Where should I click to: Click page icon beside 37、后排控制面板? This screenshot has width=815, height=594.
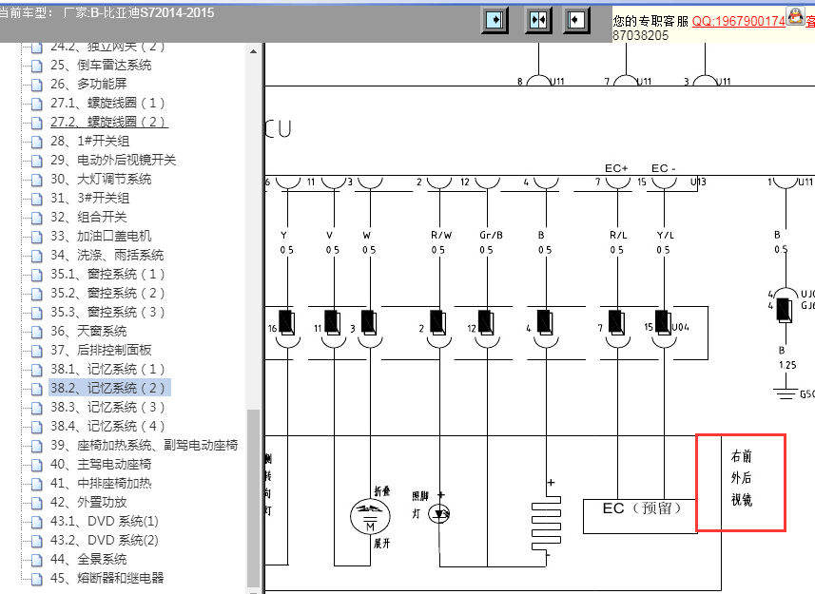click(37, 351)
